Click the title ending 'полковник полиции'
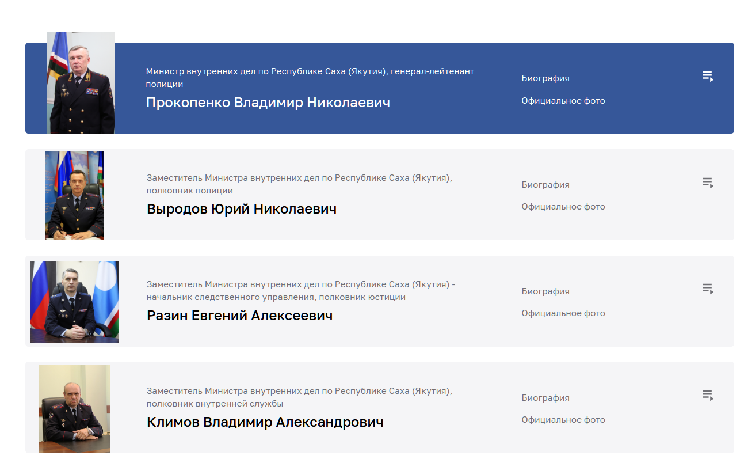Screen dimensions: 748x463 (x=190, y=191)
